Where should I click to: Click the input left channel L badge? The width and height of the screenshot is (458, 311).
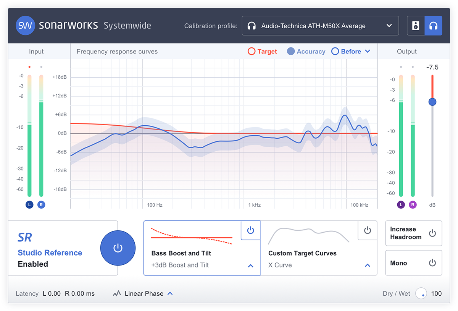pos(29,205)
